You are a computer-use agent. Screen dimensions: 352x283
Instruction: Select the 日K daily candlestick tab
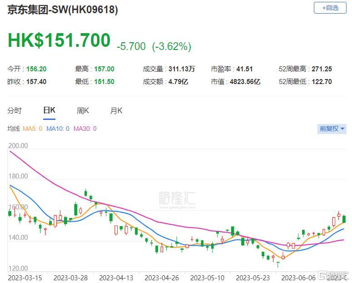tap(49, 110)
